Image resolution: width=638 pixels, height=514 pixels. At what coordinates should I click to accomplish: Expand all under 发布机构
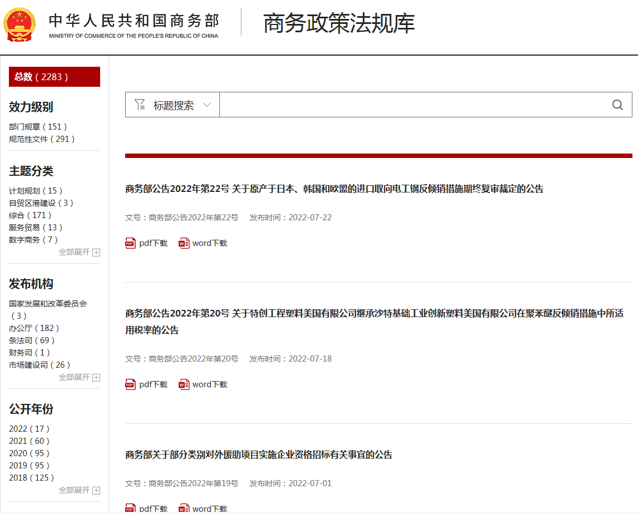tap(74, 377)
